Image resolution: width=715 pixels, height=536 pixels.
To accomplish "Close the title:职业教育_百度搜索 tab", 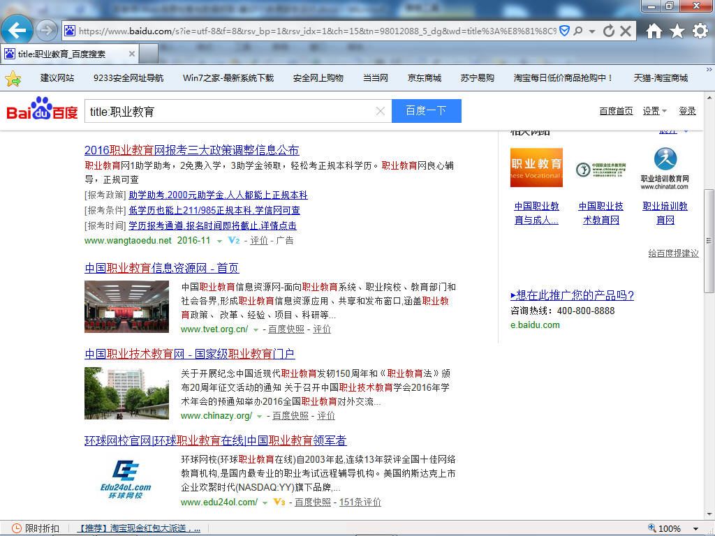I will [132, 54].
